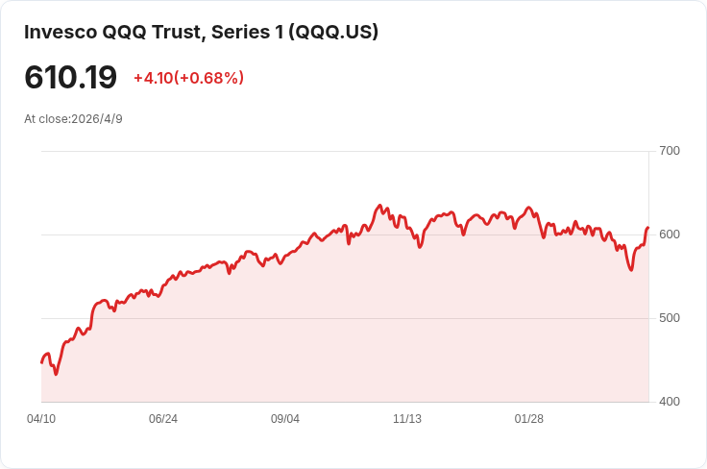The height and width of the screenshot is (469, 707).
Task: Click the lowest dip near chart start
Action: pos(56,374)
